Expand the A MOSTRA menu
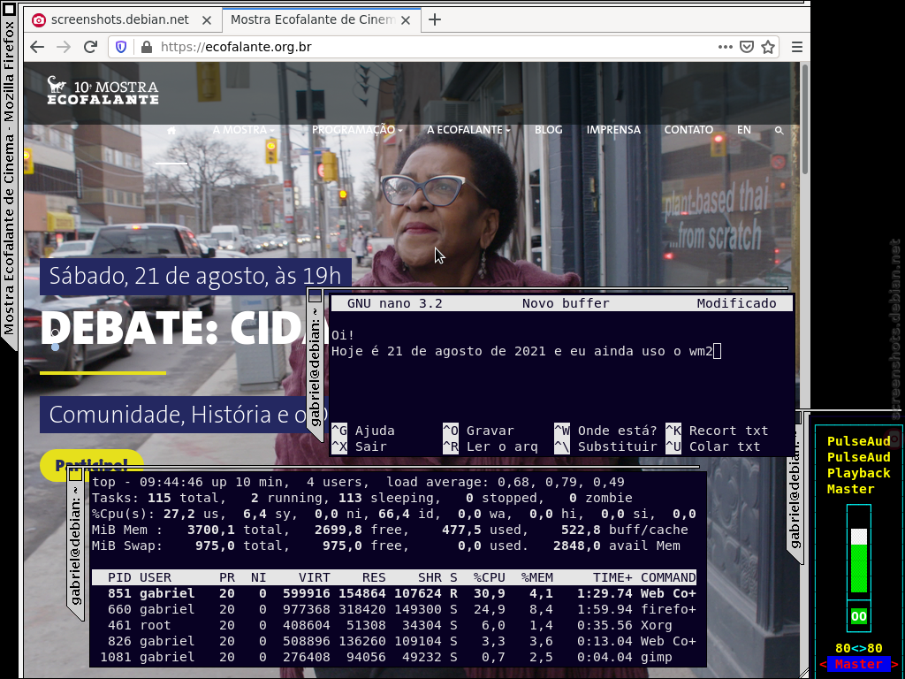Screen dimensions: 905x679 (243, 130)
